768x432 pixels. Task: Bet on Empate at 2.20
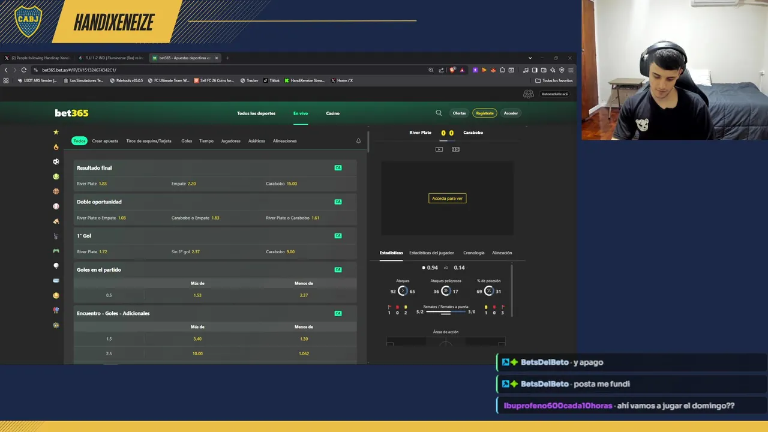215,184
